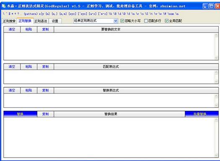Insert the \r carriage return token

(x=137, y=14)
